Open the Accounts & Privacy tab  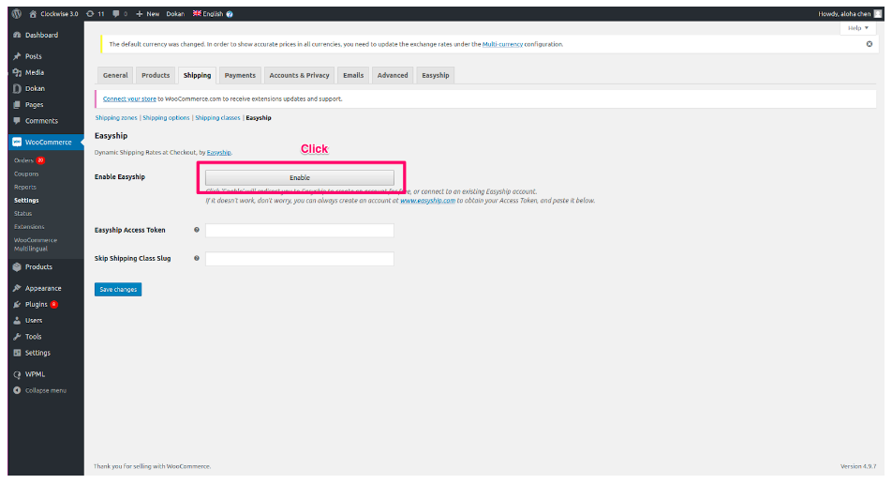(x=299, y=75)
